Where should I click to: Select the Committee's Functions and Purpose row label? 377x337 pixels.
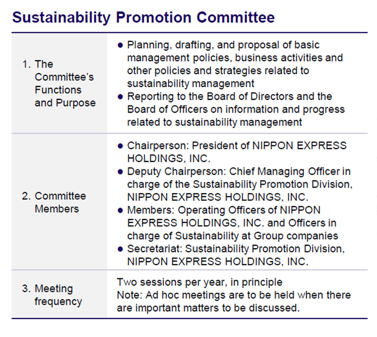[x=59, y=83]
